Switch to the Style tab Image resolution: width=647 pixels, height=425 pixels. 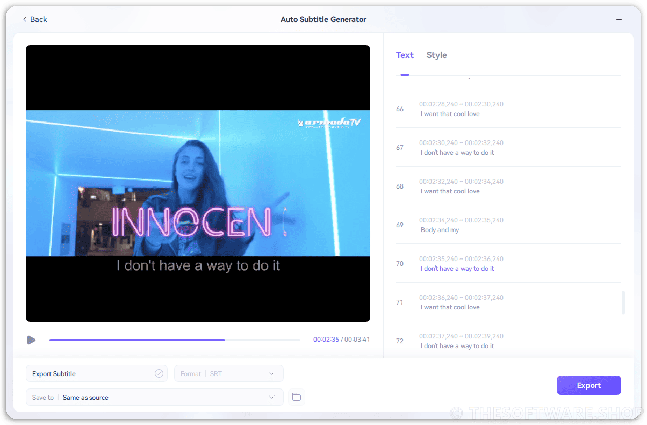(436, 55)
